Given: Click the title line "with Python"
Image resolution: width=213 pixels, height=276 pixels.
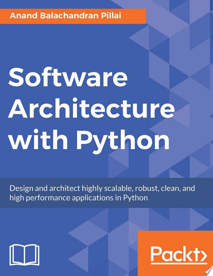Looking at the screenshot, I should click(89, 141).
